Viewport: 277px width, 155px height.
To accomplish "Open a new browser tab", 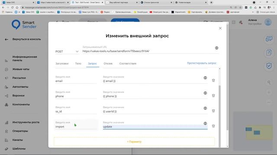I will pyautogui.click(x=211, y=3).
